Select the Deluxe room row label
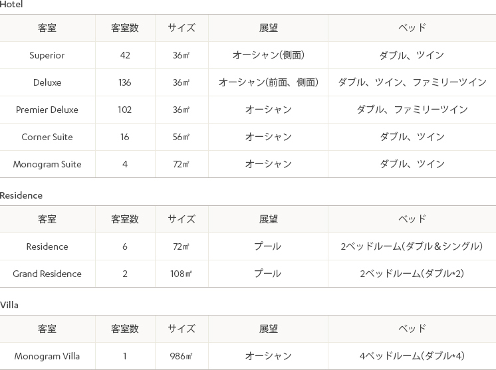The height and width of the screenshot is (370, 496). point(47,82)
